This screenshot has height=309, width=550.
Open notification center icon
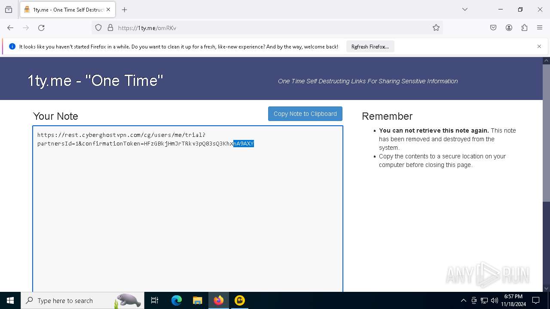[536, 300]
